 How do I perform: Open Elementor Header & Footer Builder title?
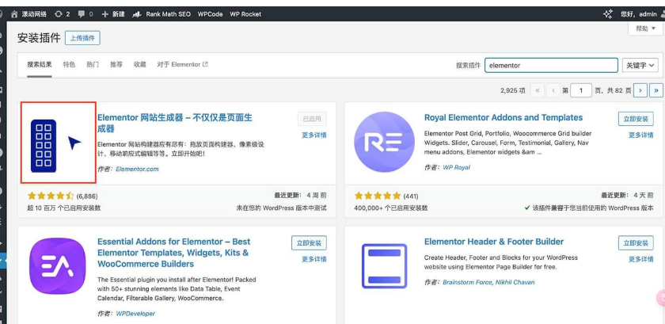pyautogui.click(x=494, y=242)
